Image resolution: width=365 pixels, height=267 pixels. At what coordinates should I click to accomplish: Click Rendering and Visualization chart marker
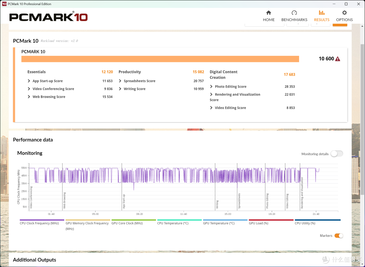302,193
